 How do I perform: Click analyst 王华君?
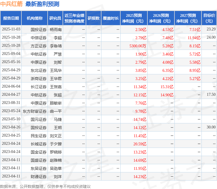[56, 79]
